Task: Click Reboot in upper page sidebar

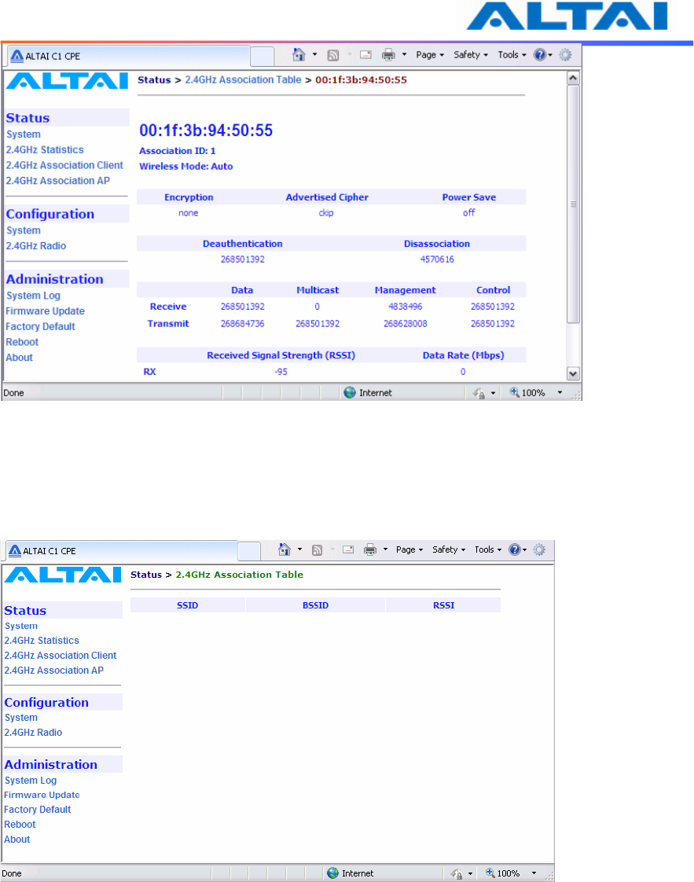Action: 22,342
